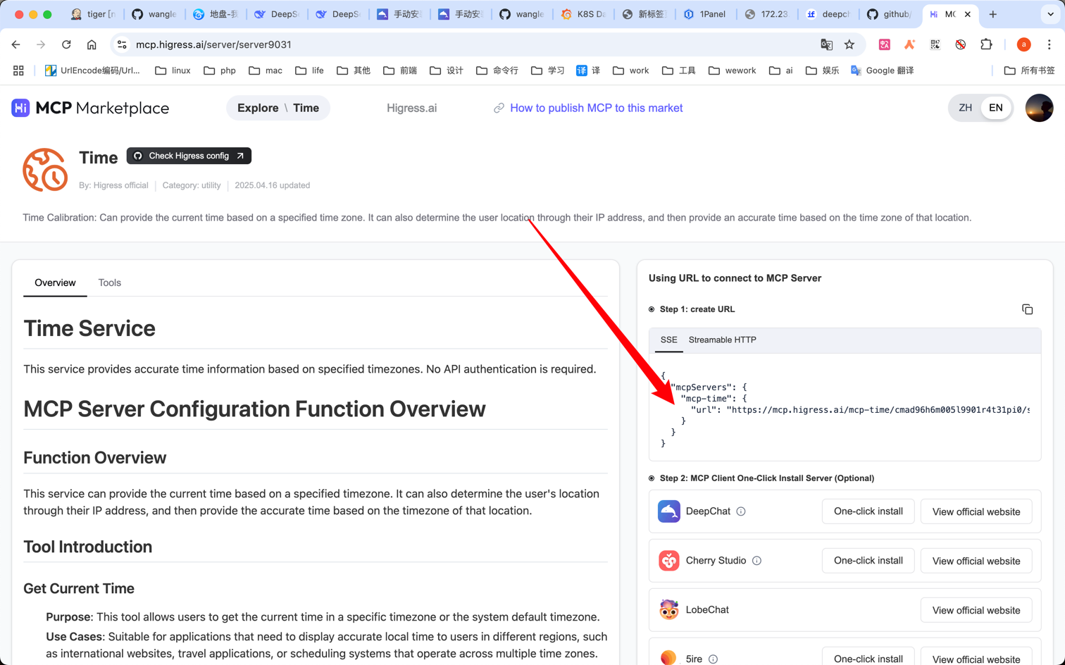Click the Cherry Studio app logo
Viewport: 1065px width, 665px height.
(668, 561)
